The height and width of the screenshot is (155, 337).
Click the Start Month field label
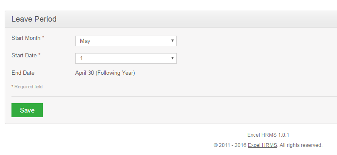(x=26, y=38)
